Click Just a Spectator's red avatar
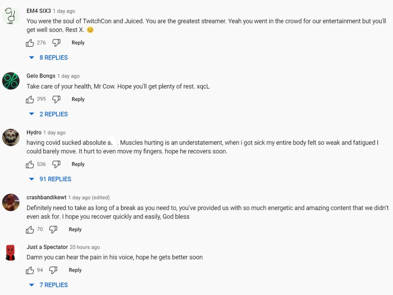Viewport: 393px width, 295px height. coord(11,252)
